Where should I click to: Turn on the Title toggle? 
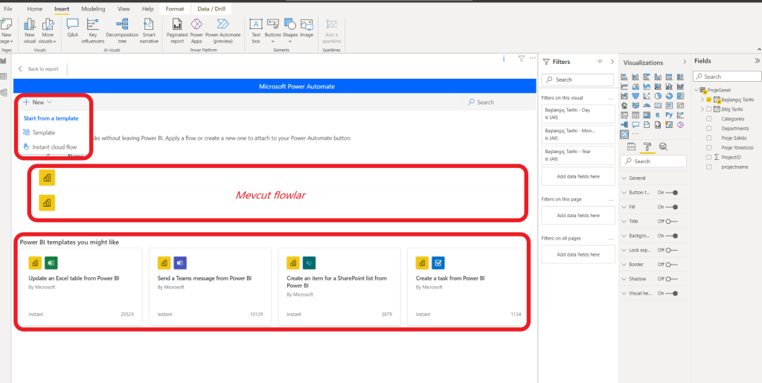pos(673,222)
